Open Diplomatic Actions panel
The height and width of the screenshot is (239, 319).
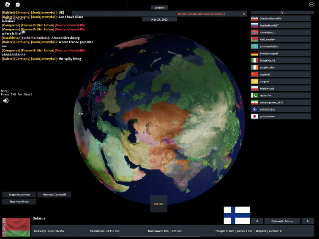(282, 221)
